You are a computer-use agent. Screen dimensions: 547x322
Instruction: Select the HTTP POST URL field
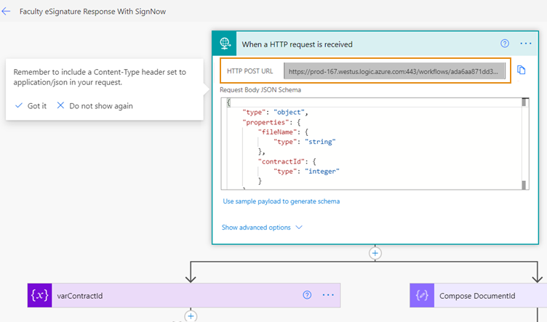393,71
